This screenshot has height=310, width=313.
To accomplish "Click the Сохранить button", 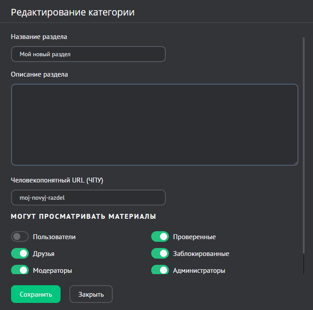I will (x=35, y=294).
